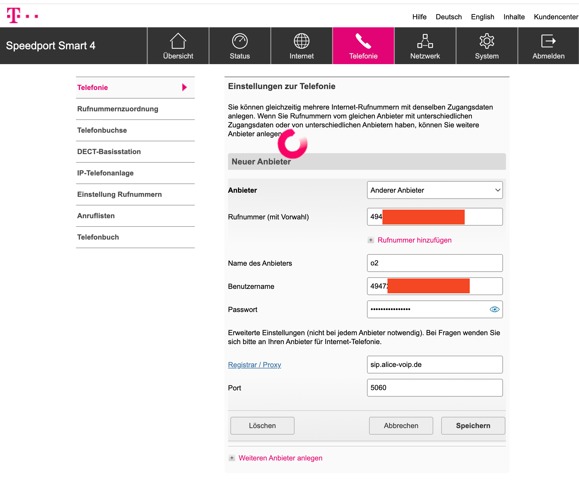Click the Abbrechen button
Image resolution: width=579 pixels, height=494 pixels.
click(401, 426)
